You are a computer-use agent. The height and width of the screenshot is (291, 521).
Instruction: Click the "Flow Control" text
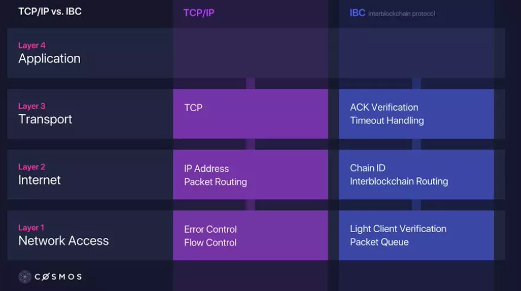pyautogui.click(x=210, y=243)
